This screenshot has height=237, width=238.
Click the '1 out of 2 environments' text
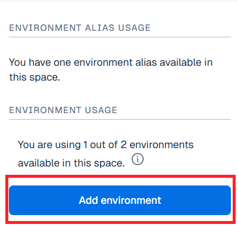pos(139,145)
